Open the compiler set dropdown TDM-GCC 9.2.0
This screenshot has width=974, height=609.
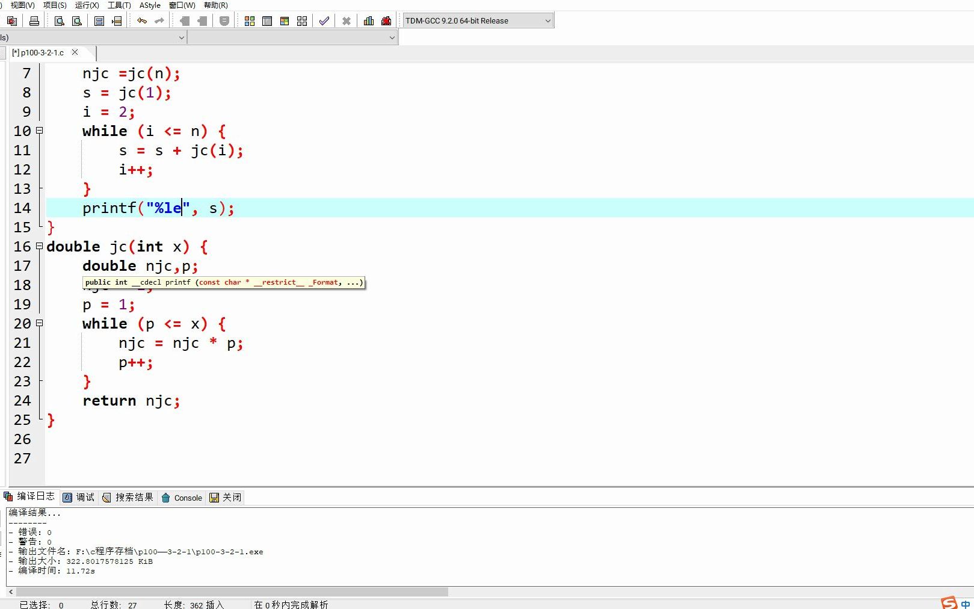pos(478,20)
